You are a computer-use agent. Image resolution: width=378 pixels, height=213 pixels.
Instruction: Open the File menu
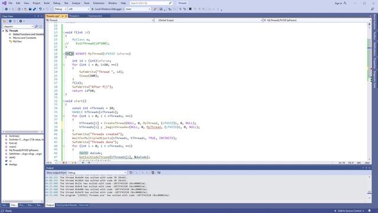click(11, 3)
